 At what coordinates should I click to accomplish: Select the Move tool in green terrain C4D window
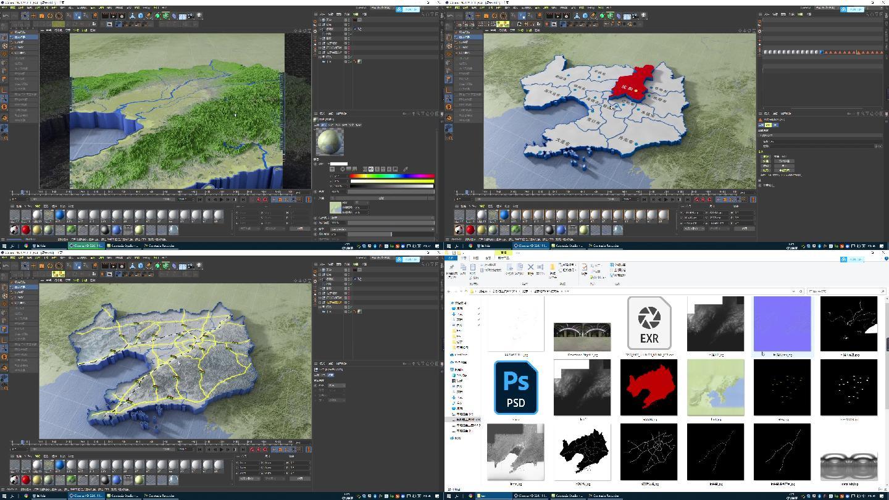pos(33,16)
